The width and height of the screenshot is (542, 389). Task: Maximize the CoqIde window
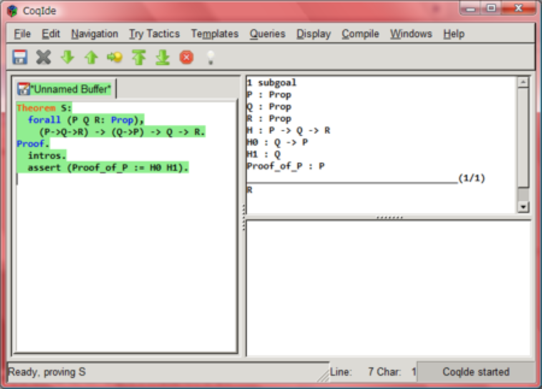coord(491,8)
